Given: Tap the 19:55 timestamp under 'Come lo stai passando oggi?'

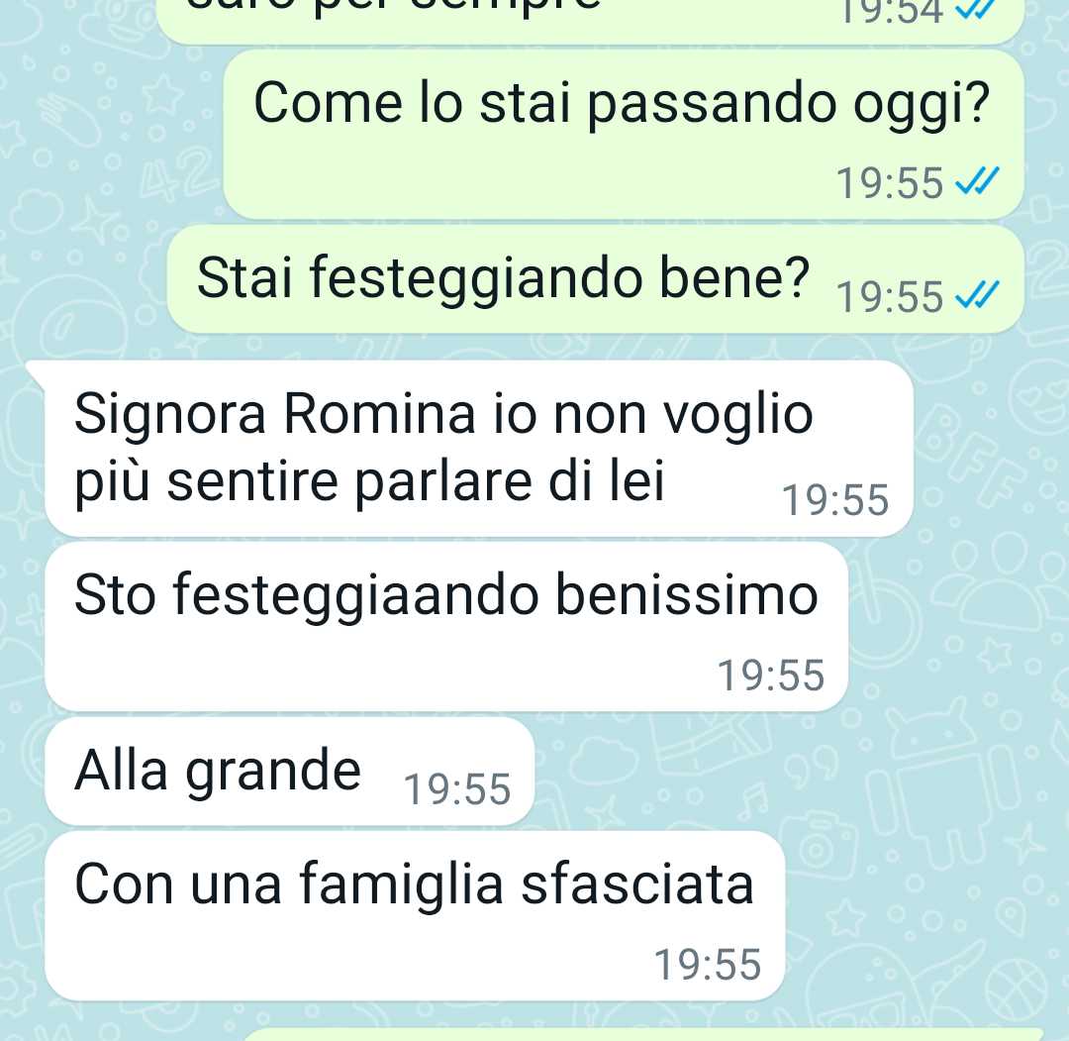Looking at the screenshot, I should [890, 183].
